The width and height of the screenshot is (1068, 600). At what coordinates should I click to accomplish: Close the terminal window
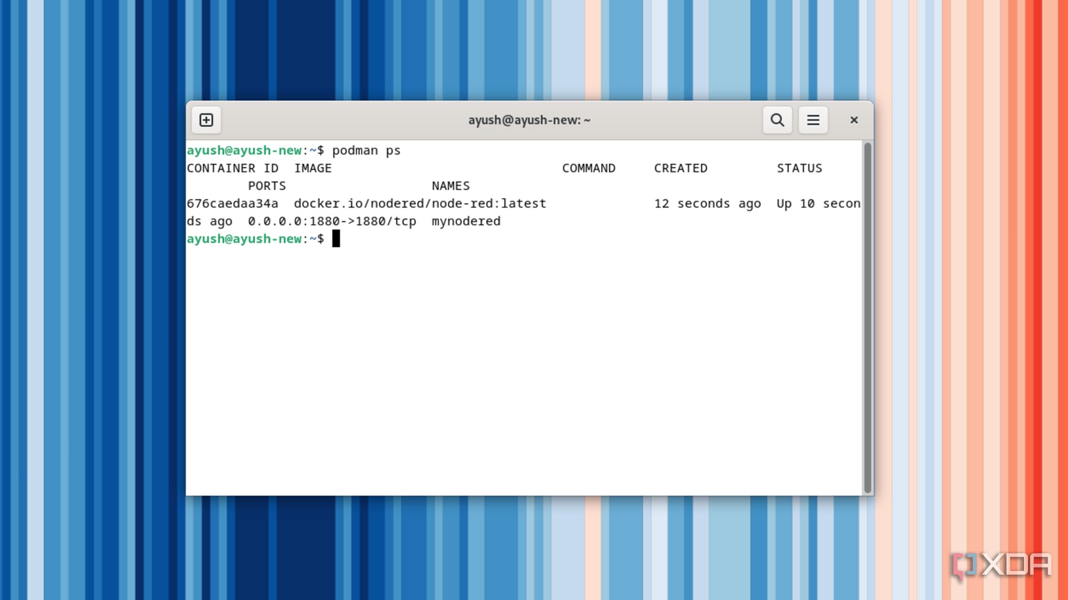[854, 120]
